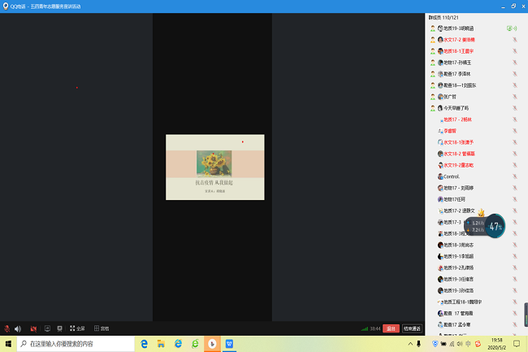Select member 勘查17 孟令寒
This screenshot has width=528, height=352.
point(476,324)
